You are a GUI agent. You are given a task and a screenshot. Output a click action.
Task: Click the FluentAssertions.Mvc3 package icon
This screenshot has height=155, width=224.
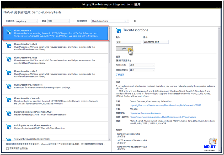click(x=9, y=73)
